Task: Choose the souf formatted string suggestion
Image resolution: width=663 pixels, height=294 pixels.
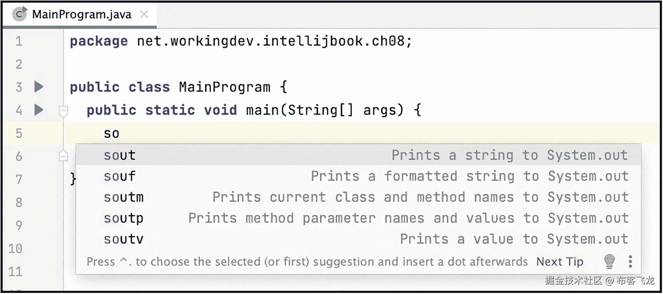Action: pyautogui.click(x=120, y=176)
